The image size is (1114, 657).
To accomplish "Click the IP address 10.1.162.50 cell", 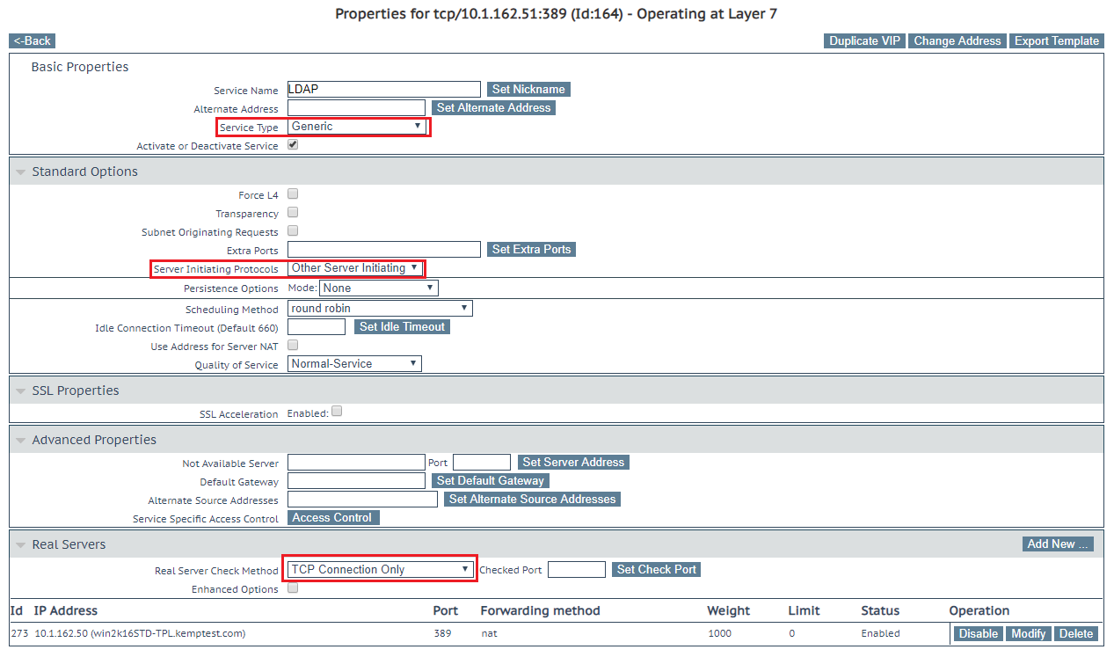I will point(140,633).
